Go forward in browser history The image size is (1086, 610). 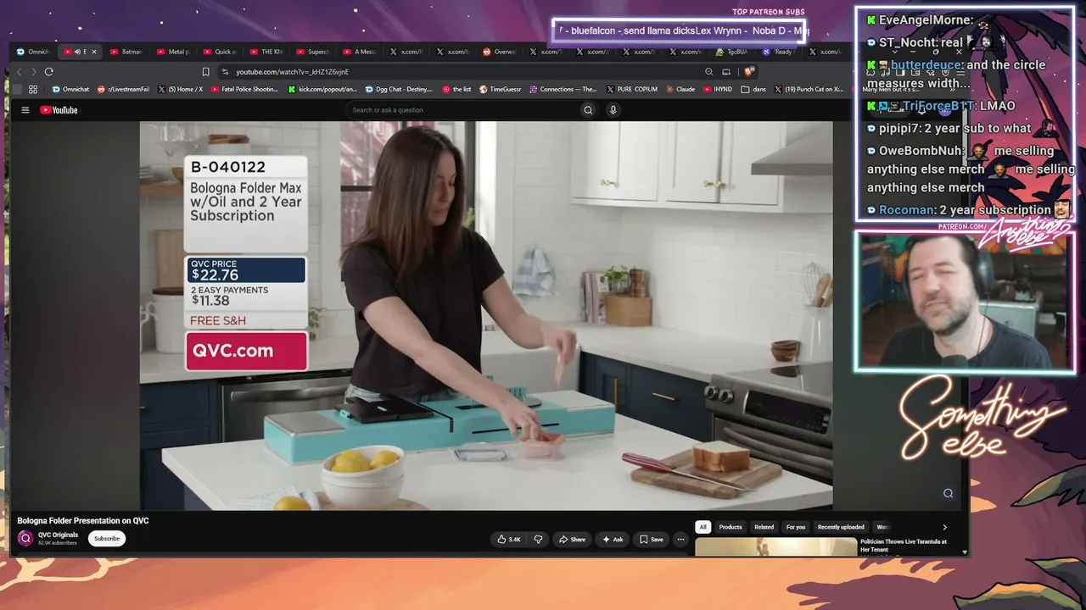[x=34, y=72]
